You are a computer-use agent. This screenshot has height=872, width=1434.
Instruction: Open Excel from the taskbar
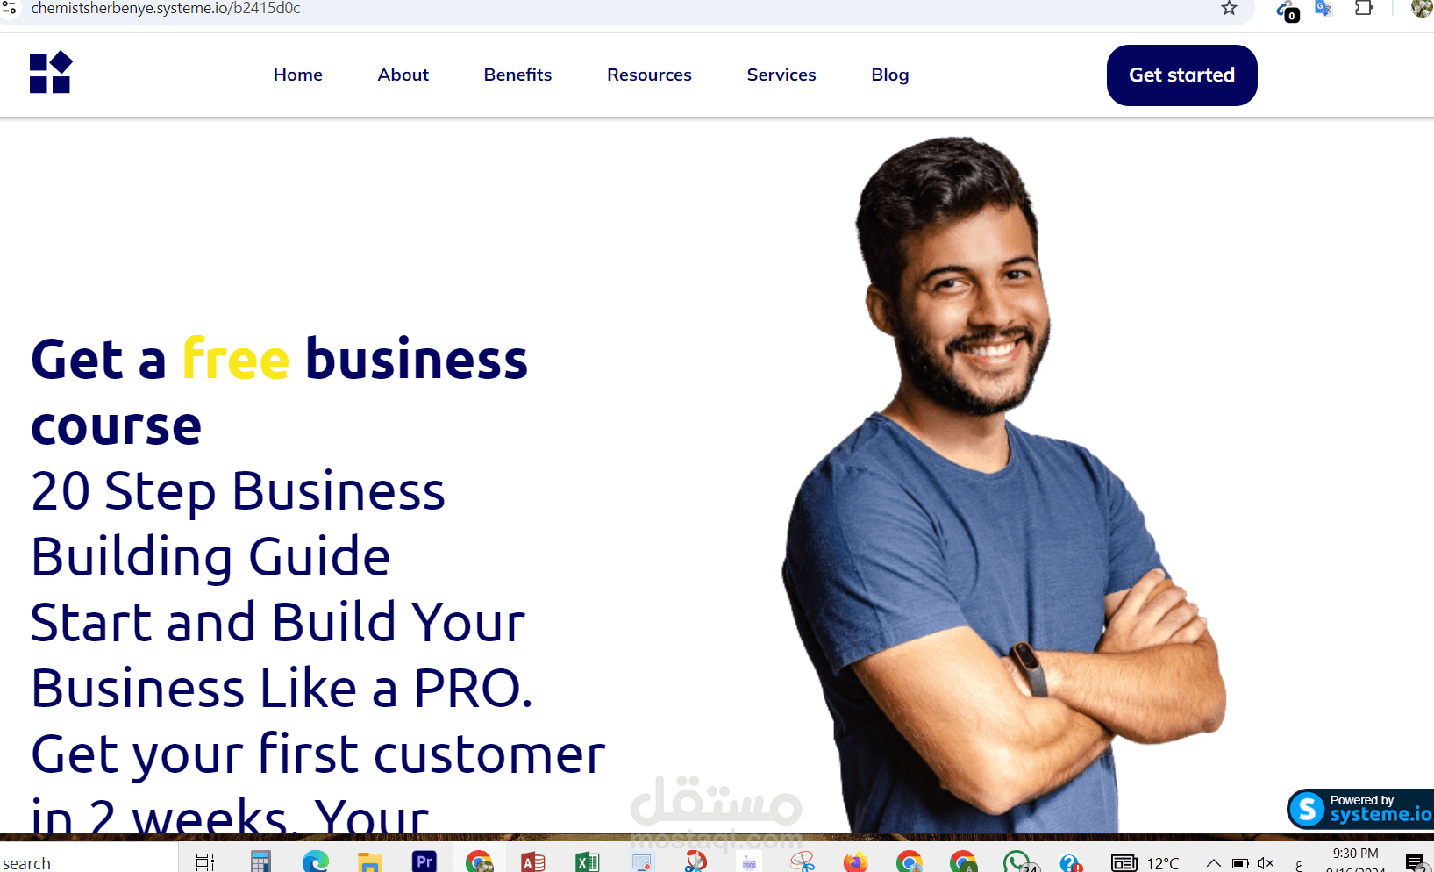(588, 861)
